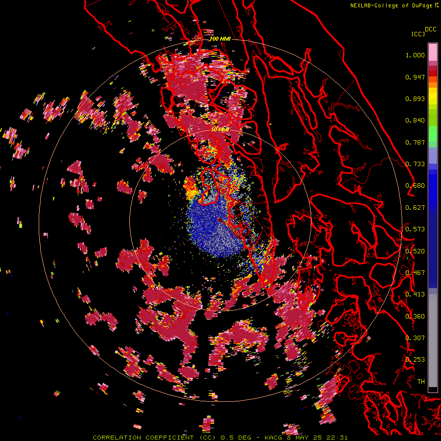Click the 0.840 scale value
The height and width of the screenshot is (441, 441).
point(415,121)
